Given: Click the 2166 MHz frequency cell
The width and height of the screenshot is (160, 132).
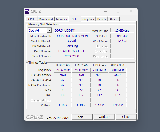Looking at the screenshot, I should click(63, 70).
